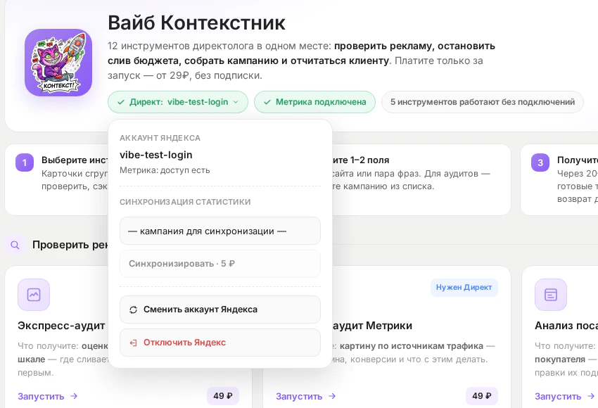The image size is (598, 408).
Task: Click the chevron in the Директ pill
Action: [236, 102]
